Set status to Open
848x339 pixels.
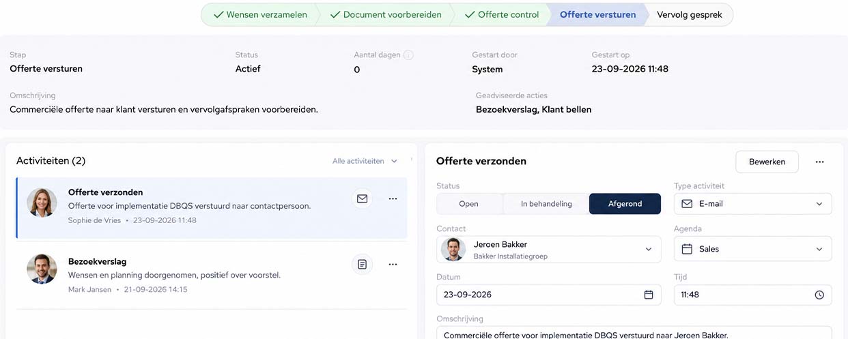click(469, 204)
